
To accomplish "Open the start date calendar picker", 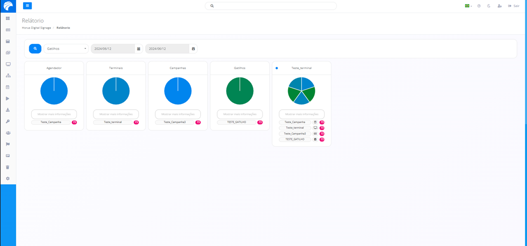I will click(x=139, y=49).
